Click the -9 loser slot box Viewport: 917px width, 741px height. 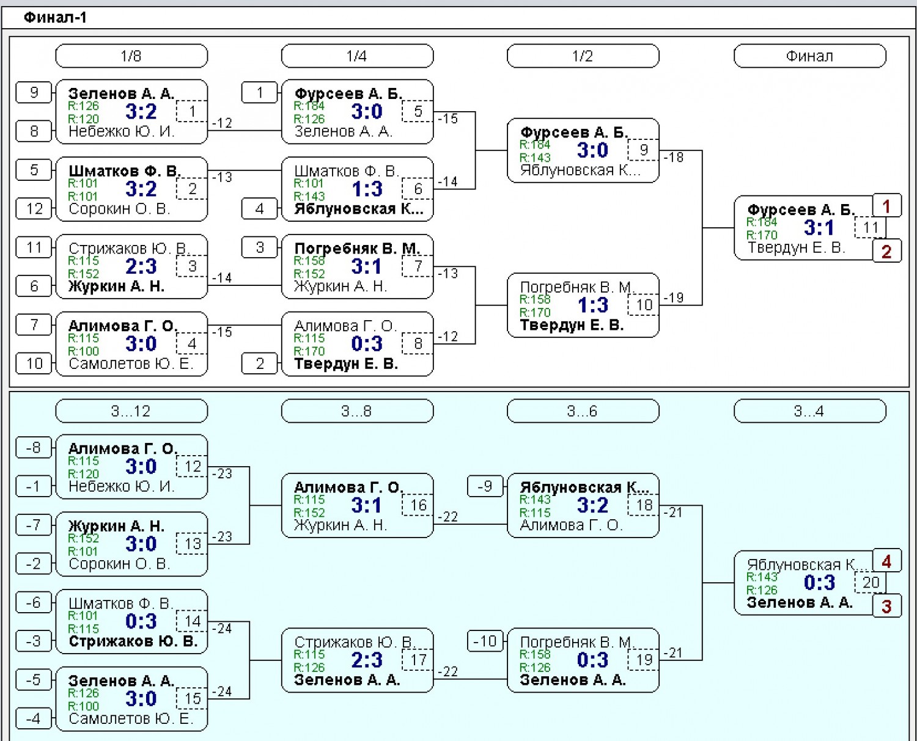click(x=485, y=486)
